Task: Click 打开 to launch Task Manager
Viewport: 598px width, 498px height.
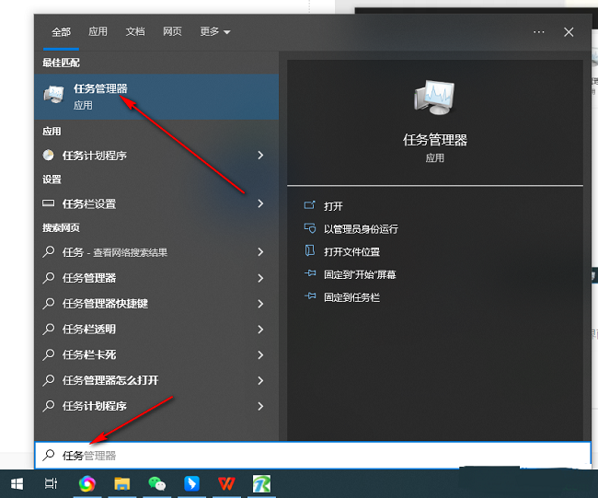Action: pos(333,206)
